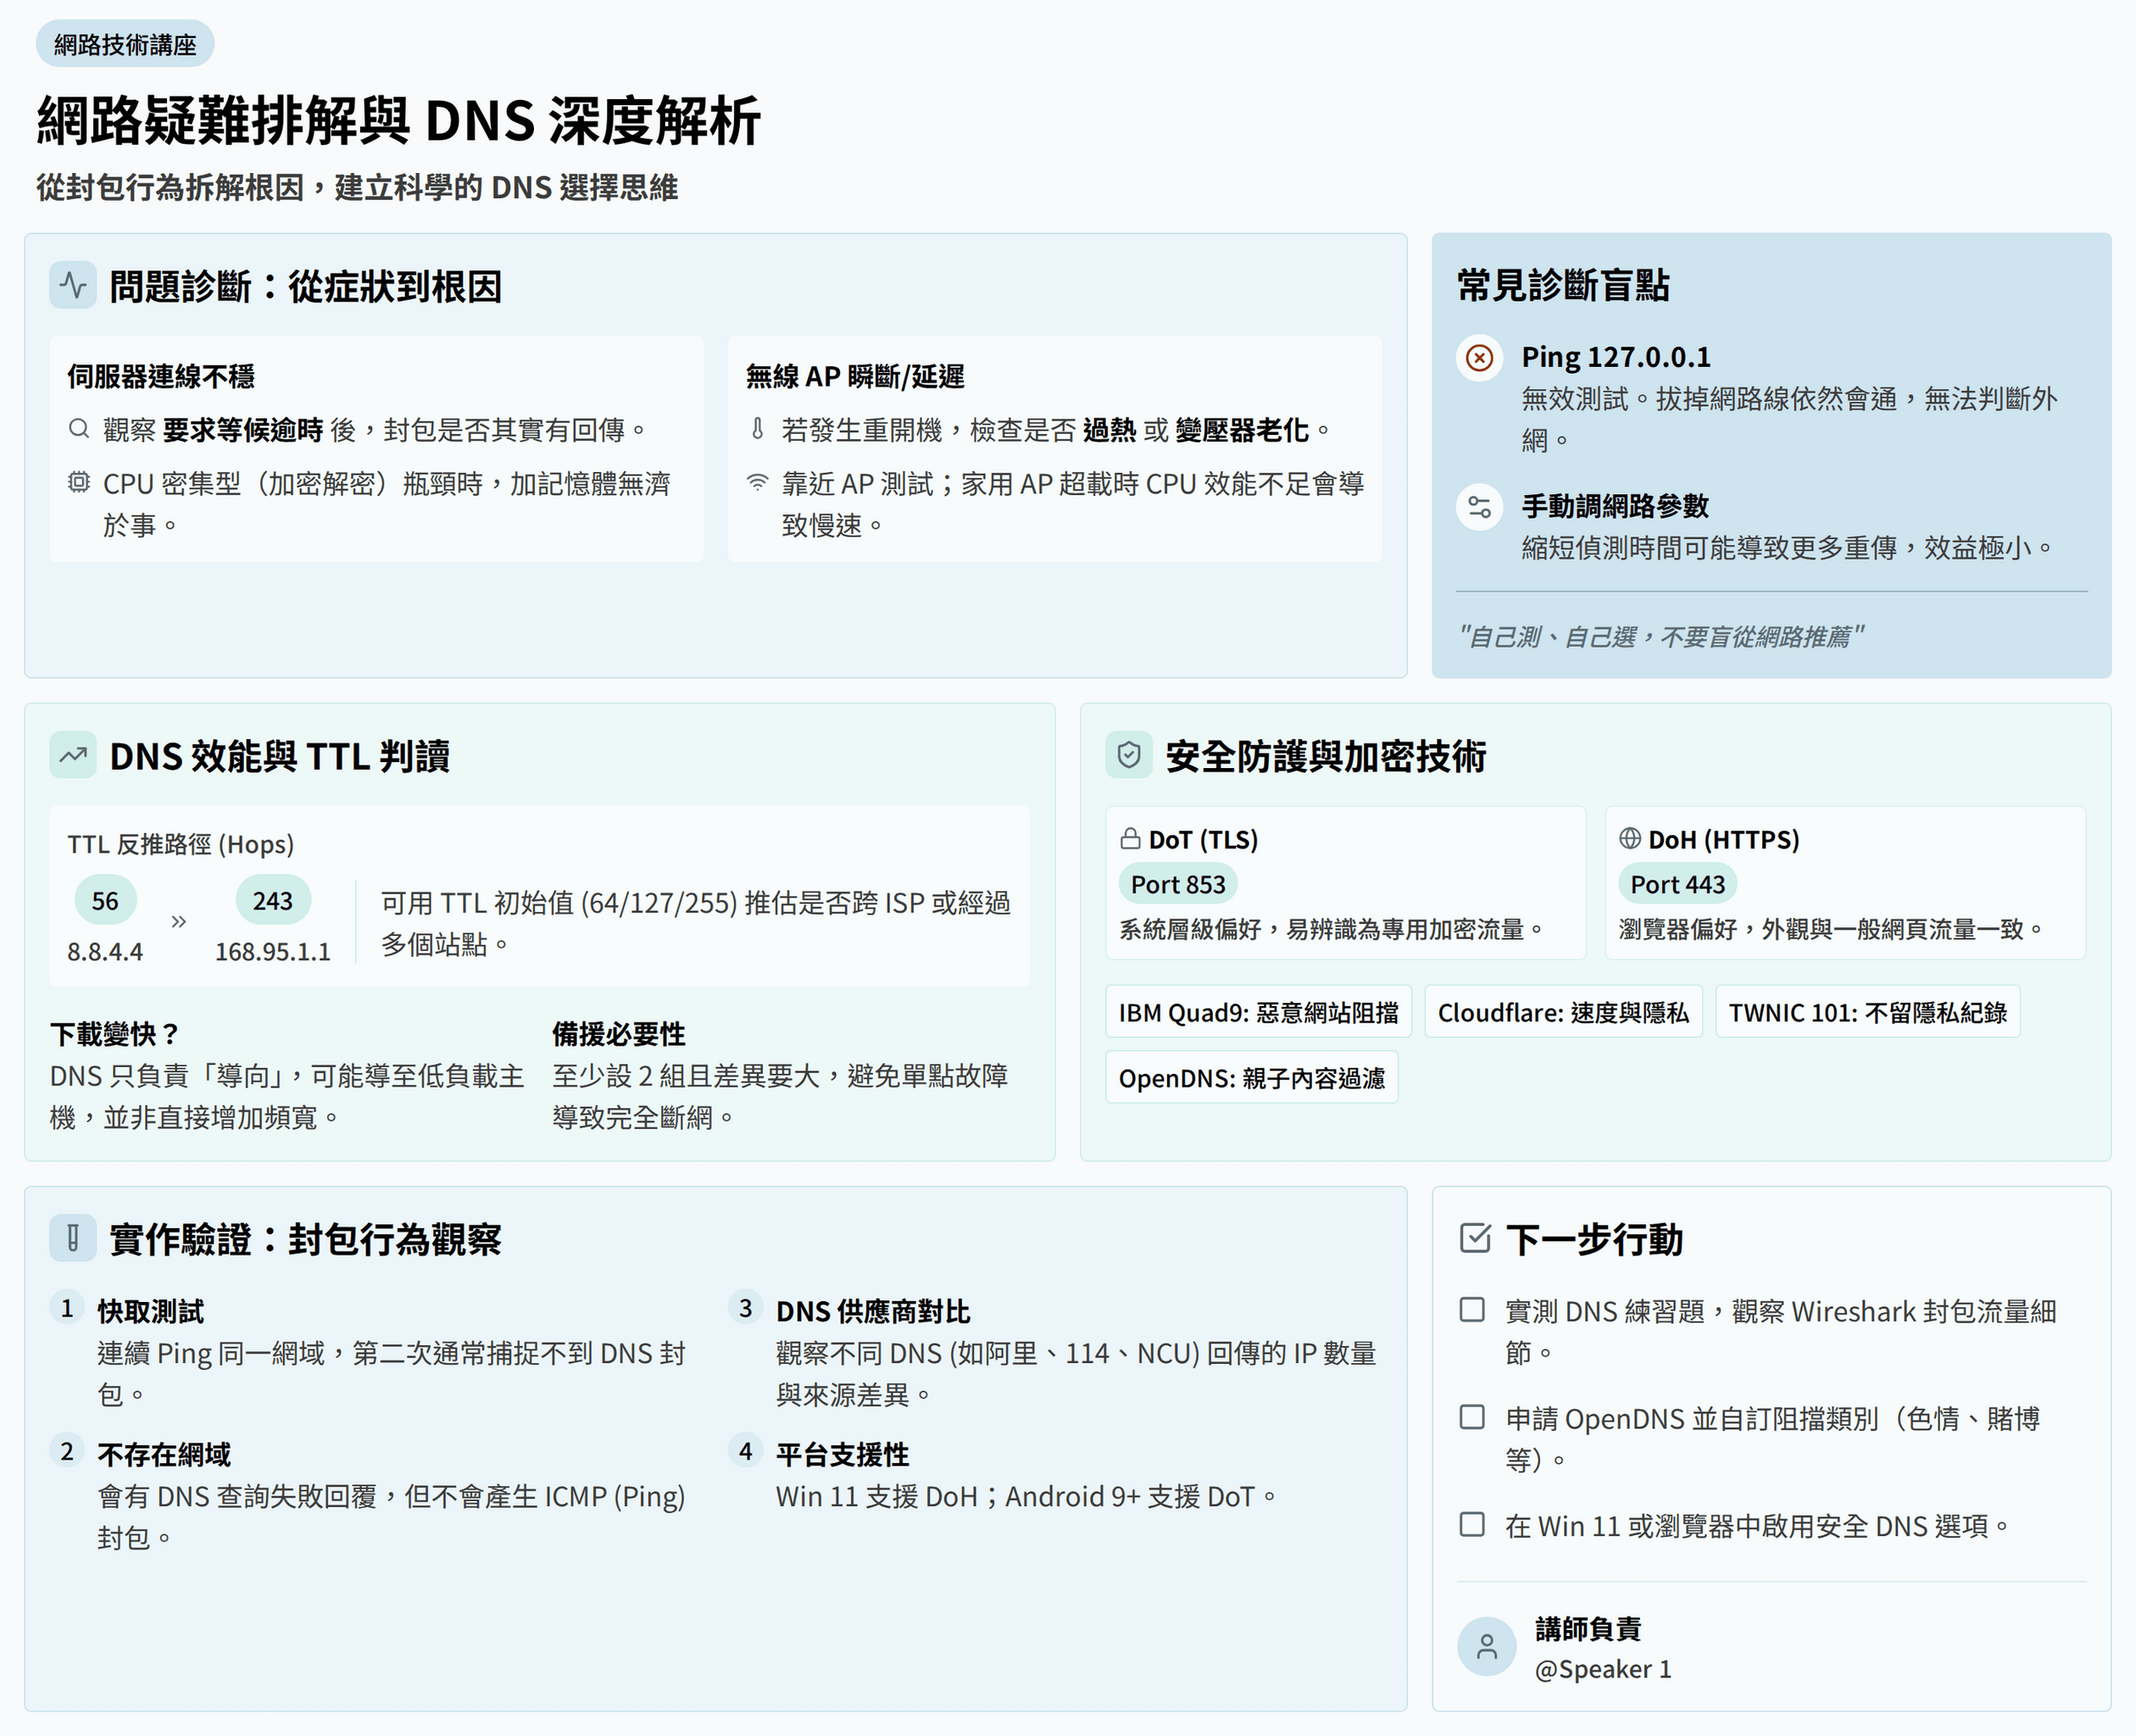The height and width of the screenshot is (1736, 2136).
Task: Click the trending-up icon beside DNS 效能 heading
Action: click(x=73, y=756)
